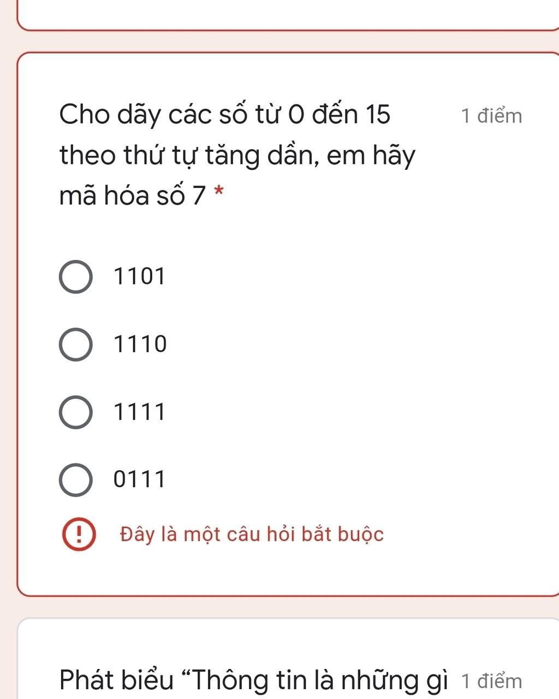The height and width of the screenshot is (699, 559).
Task: Click the 1101 option label text
Action: [139, 277]
